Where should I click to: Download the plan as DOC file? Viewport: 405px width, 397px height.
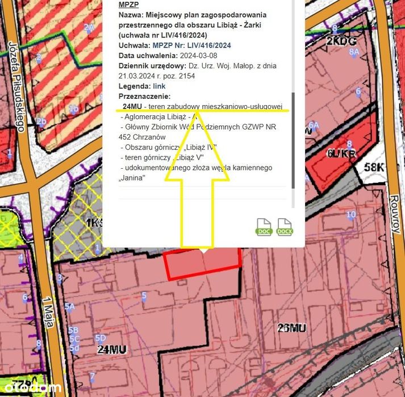264,227
